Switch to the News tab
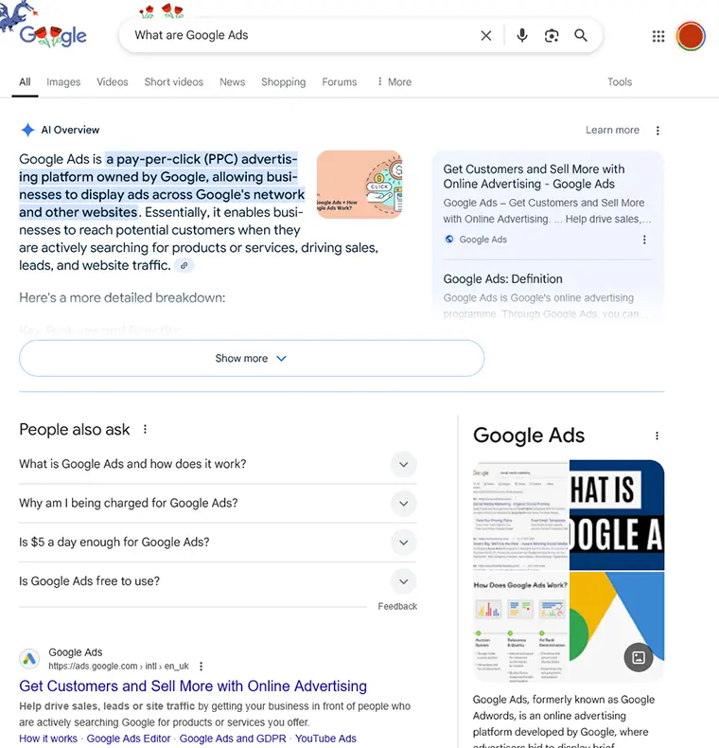Screen dimensions: 719x748 click(232, 82)
